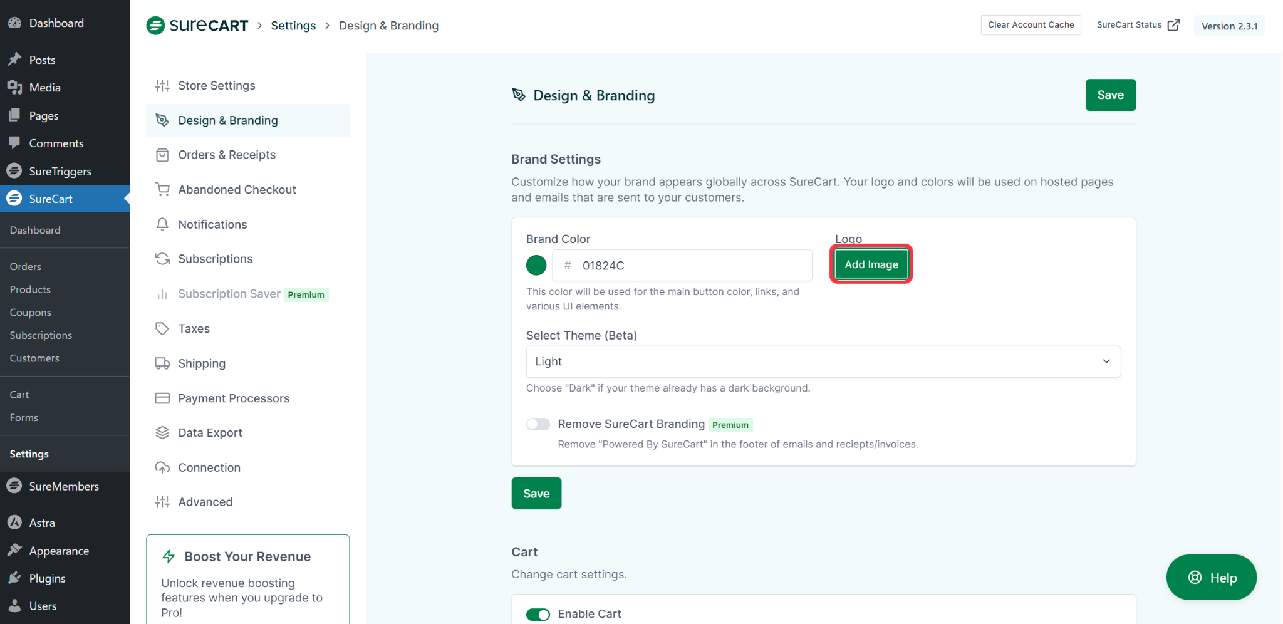Image resolution: width=1283 pixels, height=624 pixels.
Task: Click the Version 2.3.1 badge
Action: [1229, 26]
